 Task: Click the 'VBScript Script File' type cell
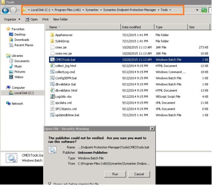[x=168, y=97]
